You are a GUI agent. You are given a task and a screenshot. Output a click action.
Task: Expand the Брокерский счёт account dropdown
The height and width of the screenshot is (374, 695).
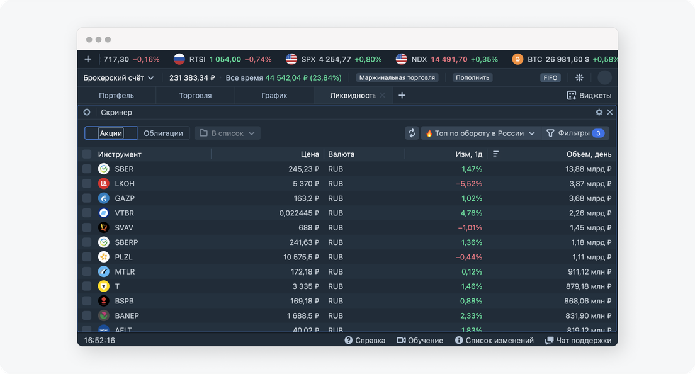(x=118, y=77)
